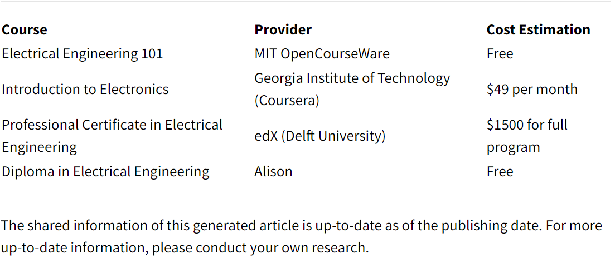Click the (Coursera) provider text

tap(287, 101)
